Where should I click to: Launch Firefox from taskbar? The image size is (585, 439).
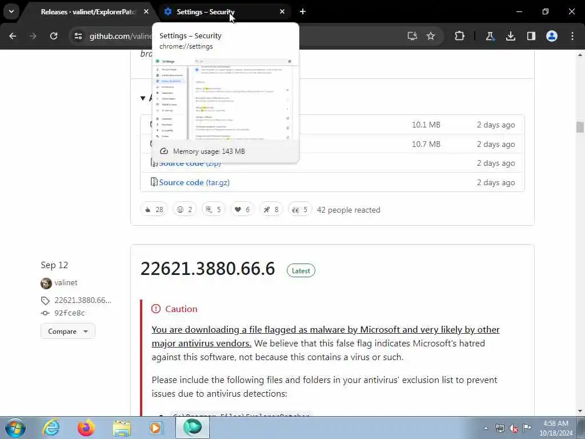(x=86, y=428)
